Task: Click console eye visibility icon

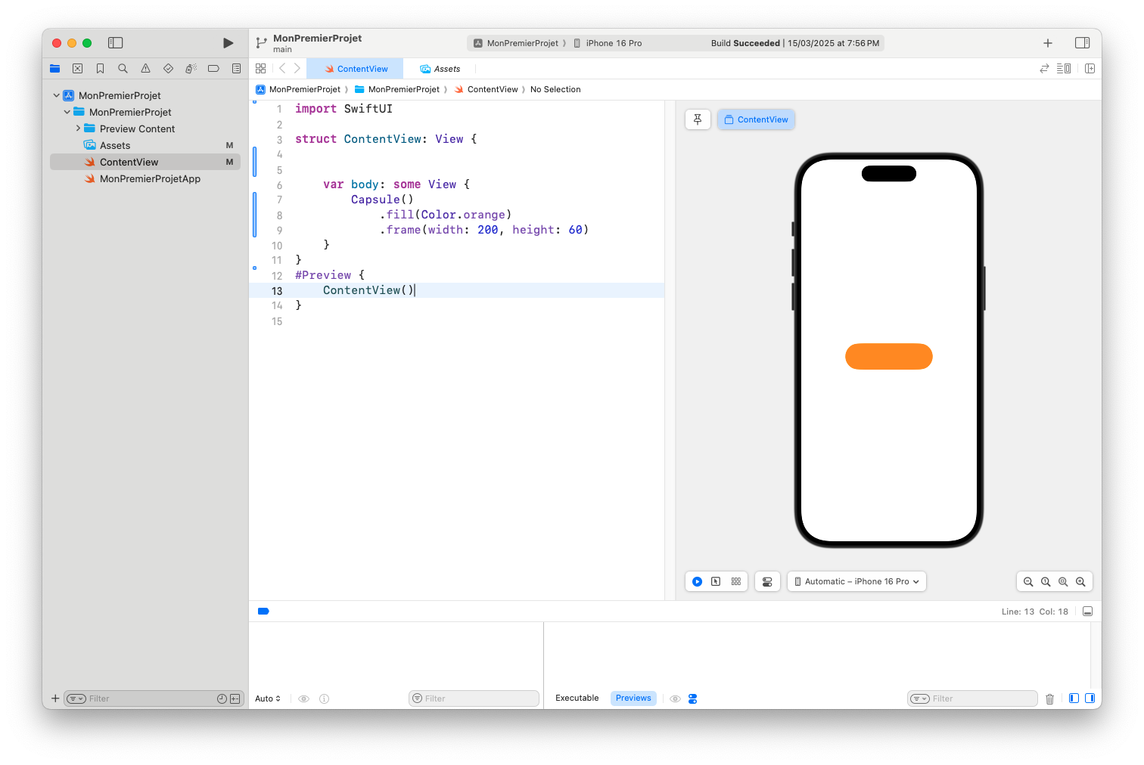Action: click(675, 699)
